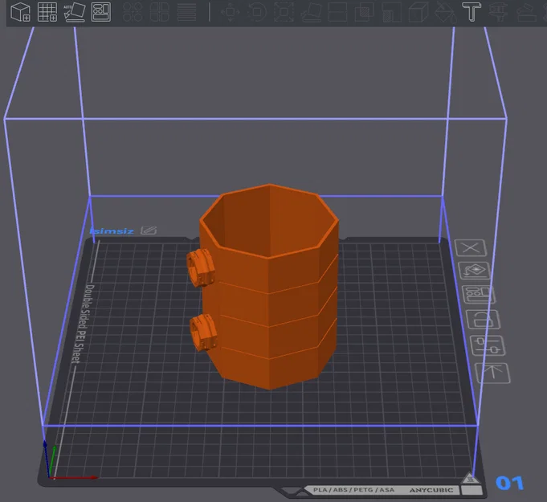Choose the Scale tool in toolbar

coord(284,12)
